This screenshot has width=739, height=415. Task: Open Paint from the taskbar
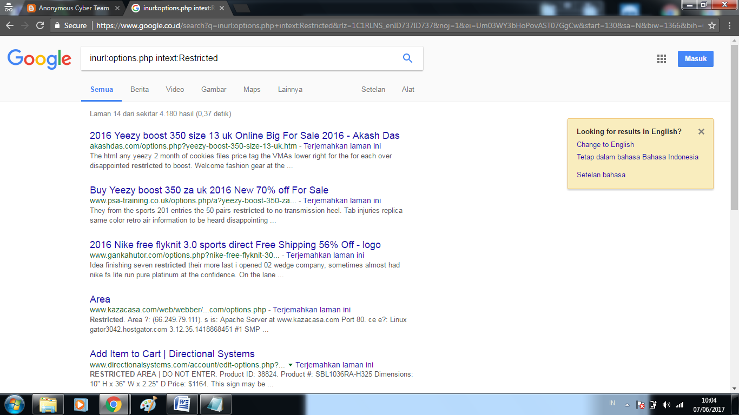coord(147,404)
